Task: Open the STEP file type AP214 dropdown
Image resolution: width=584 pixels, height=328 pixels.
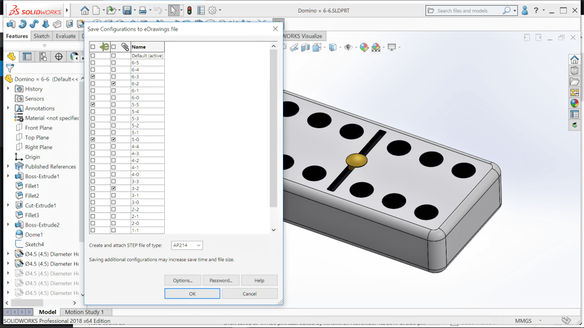Action: tap(187, 245)
